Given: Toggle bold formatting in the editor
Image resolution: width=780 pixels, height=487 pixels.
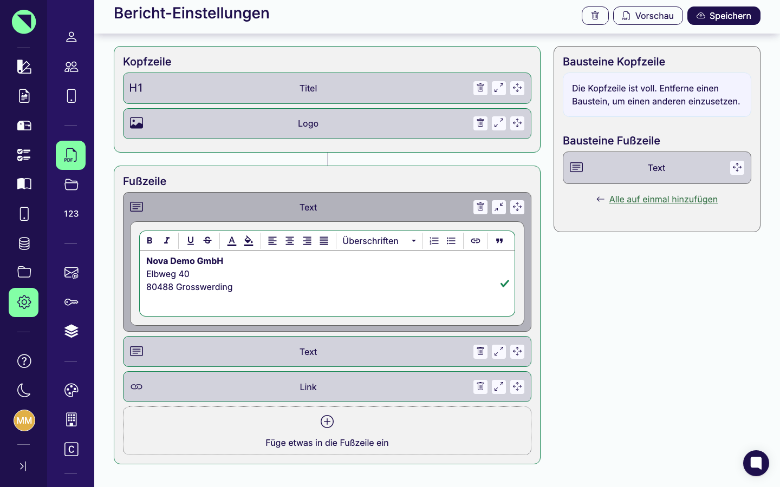Looking at the screenshot, I should click(149, 241).
